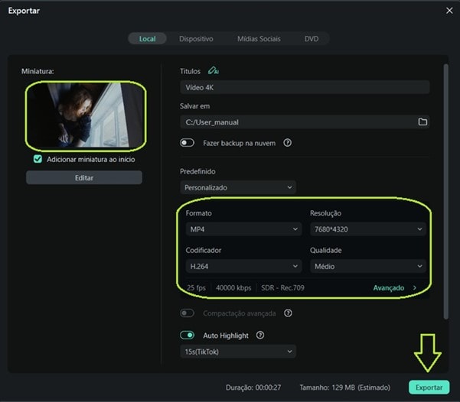Click the SDR - Rec.709 value
This screenshot has width=460, height=402.
[282, 287]
